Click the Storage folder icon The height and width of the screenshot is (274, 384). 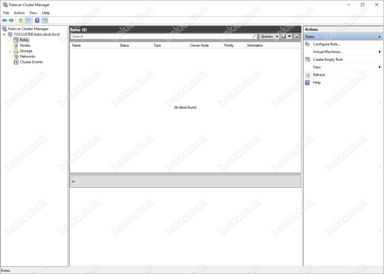click(x=16, y=51)
